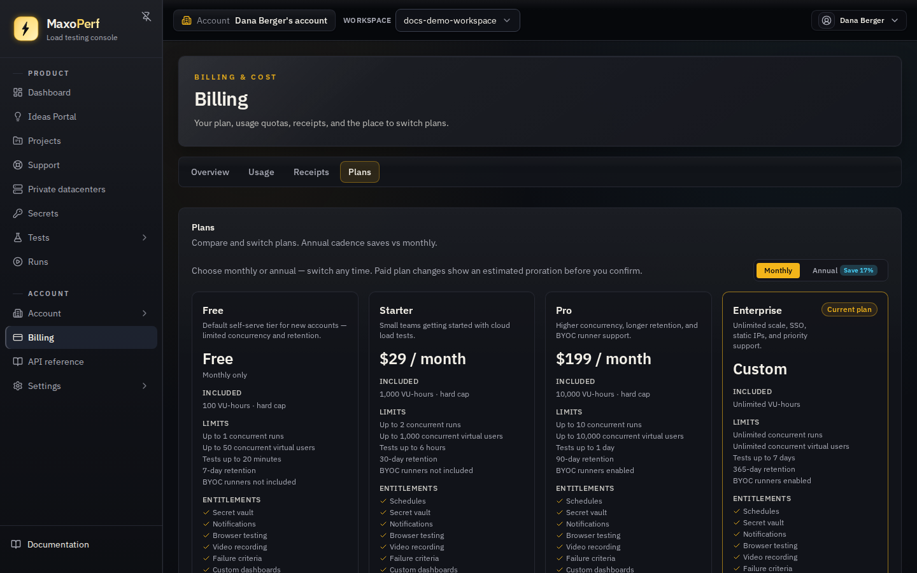Click '90-day retention' in Pro limits

click(585, 459)
